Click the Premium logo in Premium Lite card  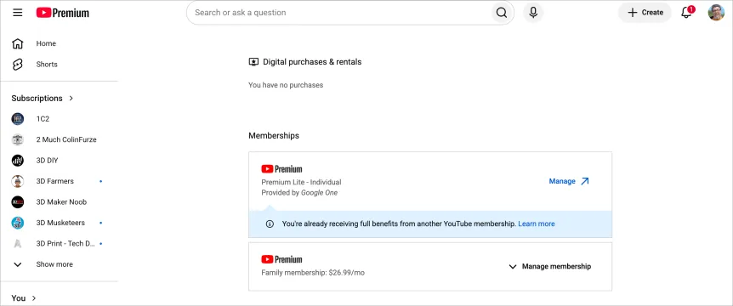coord(281,169)
